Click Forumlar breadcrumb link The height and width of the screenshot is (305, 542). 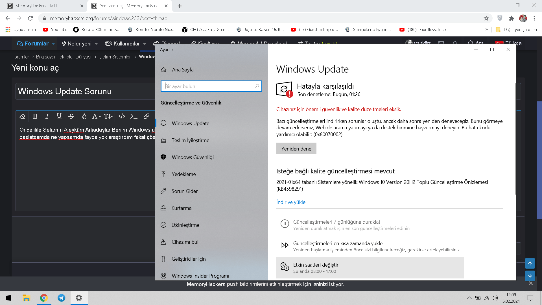click(x=20, y=57)
